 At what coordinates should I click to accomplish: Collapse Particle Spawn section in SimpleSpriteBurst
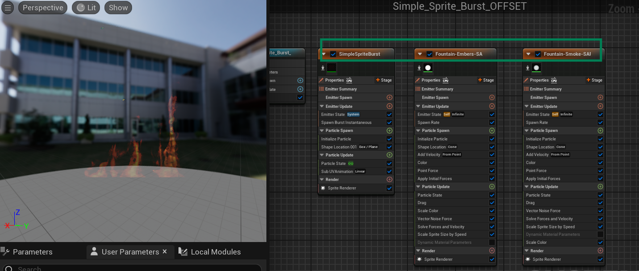click(322, 131)
